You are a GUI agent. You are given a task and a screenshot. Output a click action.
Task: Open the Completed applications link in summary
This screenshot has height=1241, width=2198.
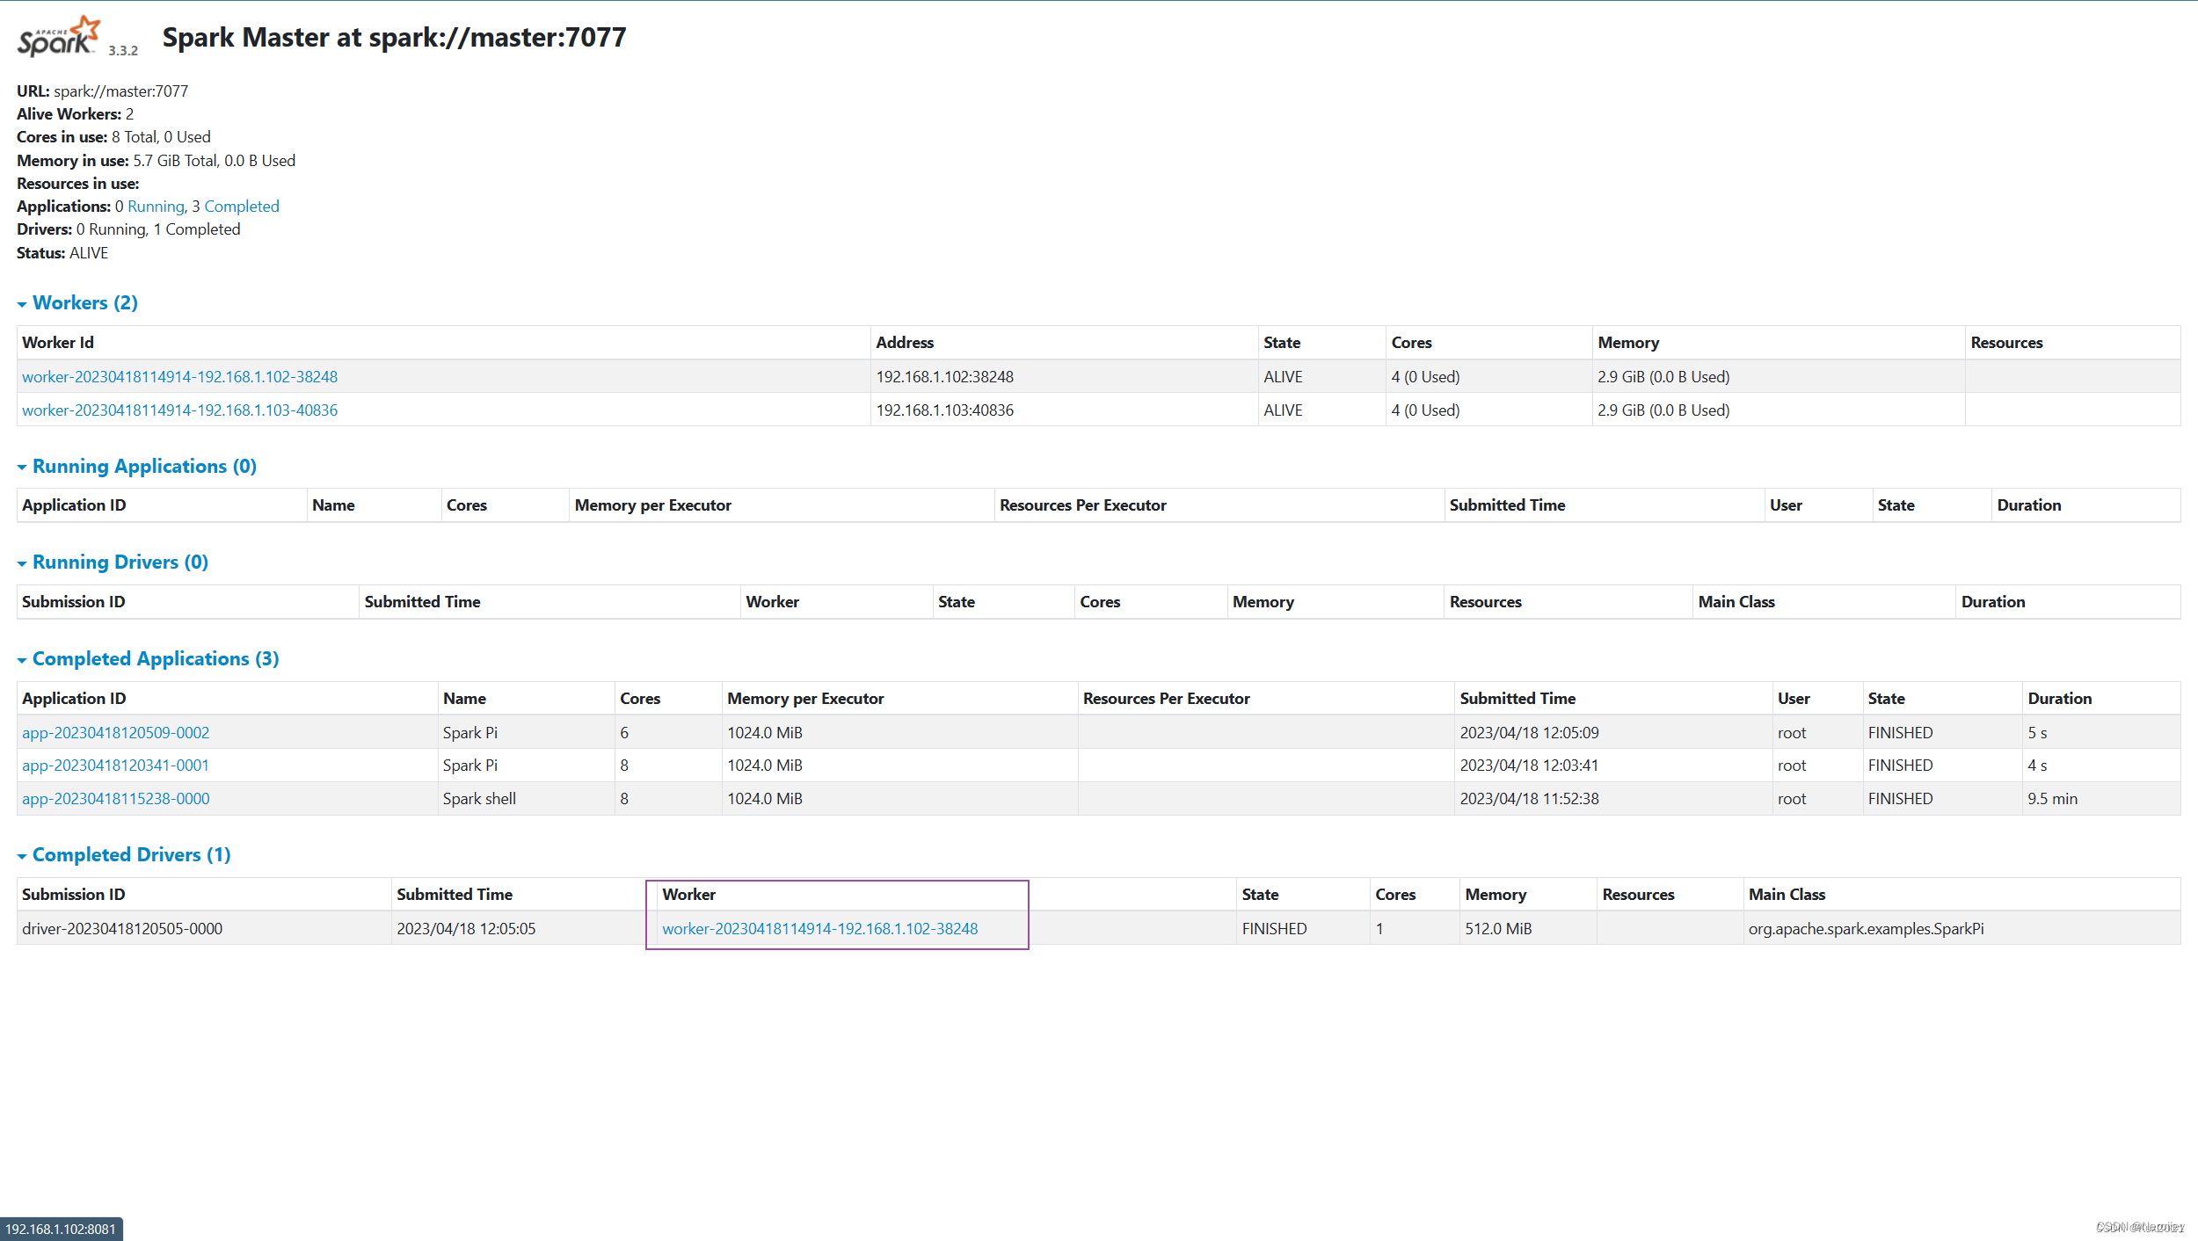242,206
